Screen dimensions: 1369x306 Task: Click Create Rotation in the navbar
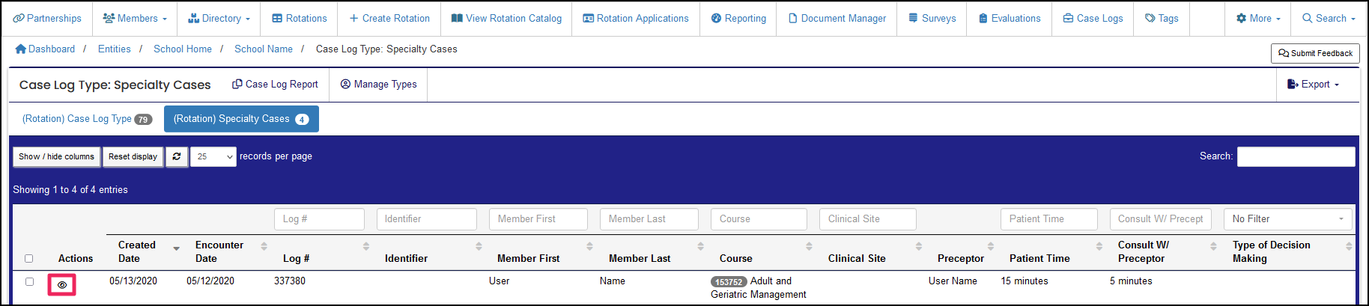pos(389,18)
